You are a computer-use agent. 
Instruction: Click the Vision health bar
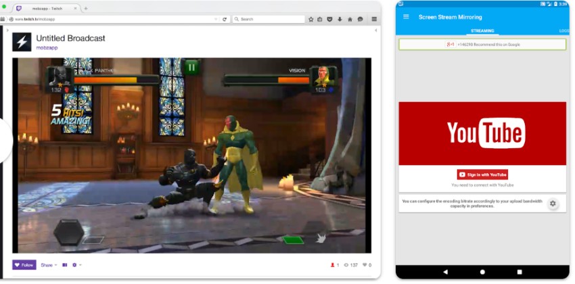[x=267, y=80]
